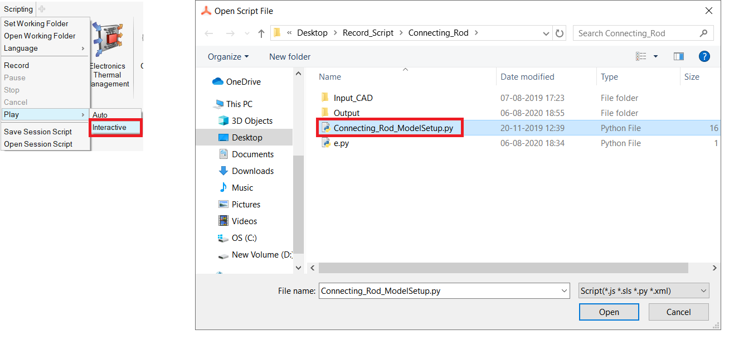
Task: Refresh the Connecting_Rod folder listing
Action: (560, 33)
